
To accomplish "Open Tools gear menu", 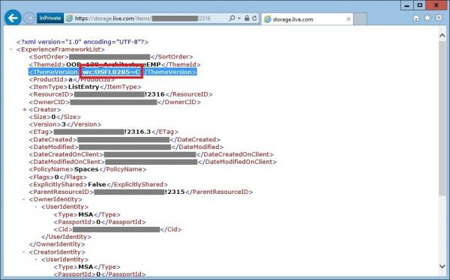I will point(439,18).
